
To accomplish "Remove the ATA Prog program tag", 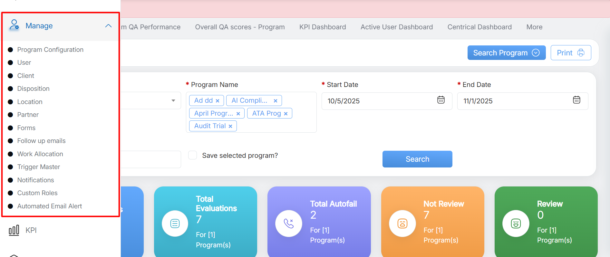I will point(286,114).
